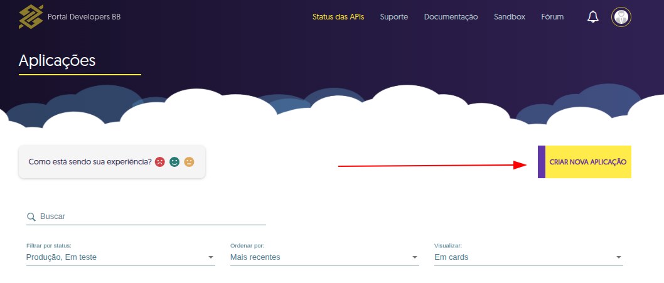Viewport: 664px width, 283px height.
Task: Rate experience with orange neutral face
Action: (189, 162)
